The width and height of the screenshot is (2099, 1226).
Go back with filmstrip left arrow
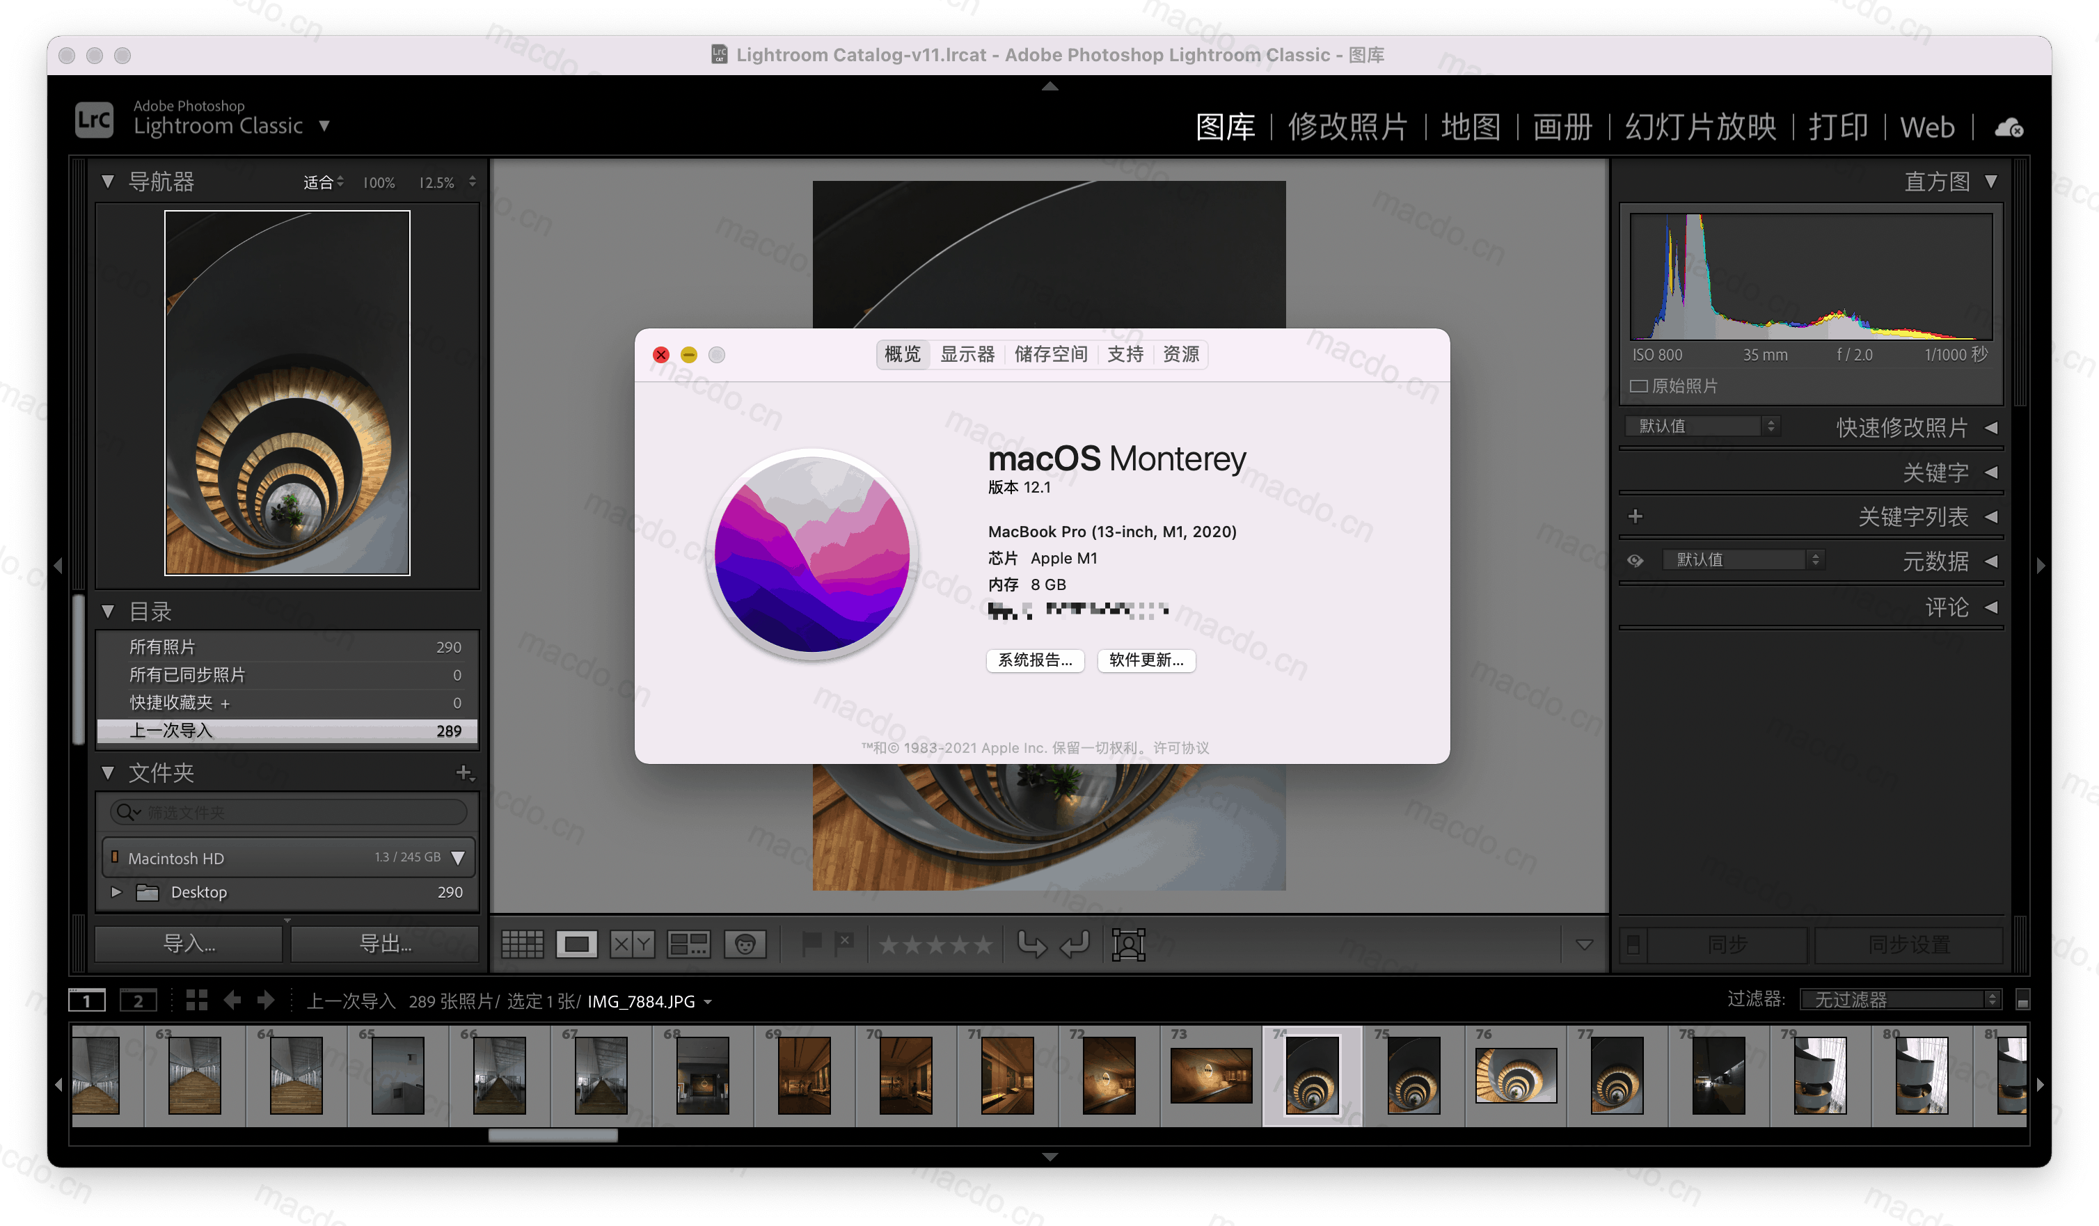(x=232, y=1001)
